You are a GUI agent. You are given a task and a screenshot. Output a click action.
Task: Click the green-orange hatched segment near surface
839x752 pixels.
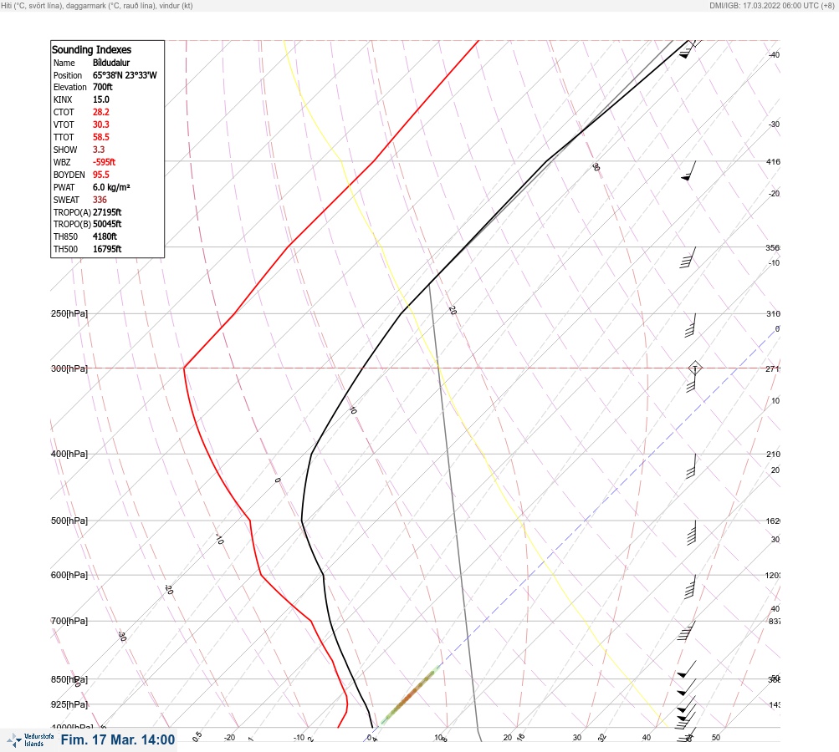click(411, 694)
